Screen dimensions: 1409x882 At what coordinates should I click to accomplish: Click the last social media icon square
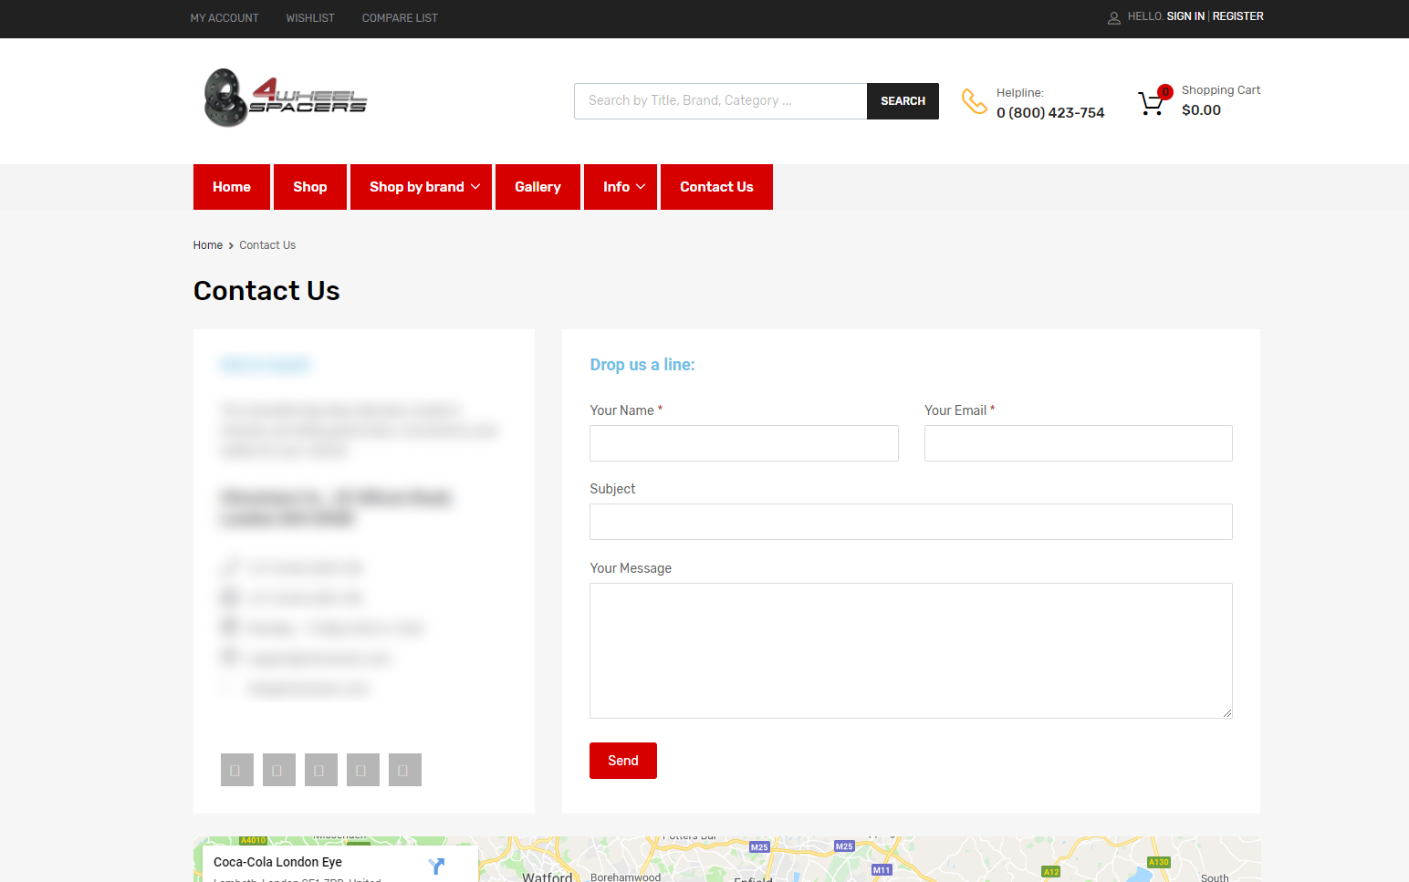pos(404,770)
